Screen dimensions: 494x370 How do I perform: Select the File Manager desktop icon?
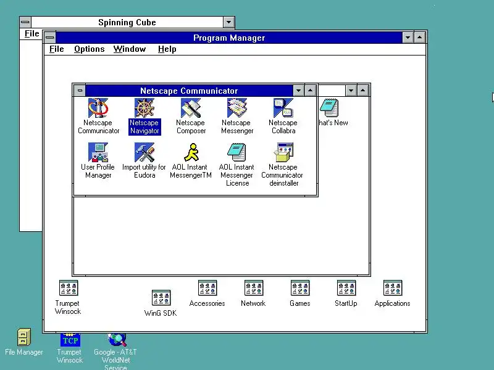coord(24,337)
